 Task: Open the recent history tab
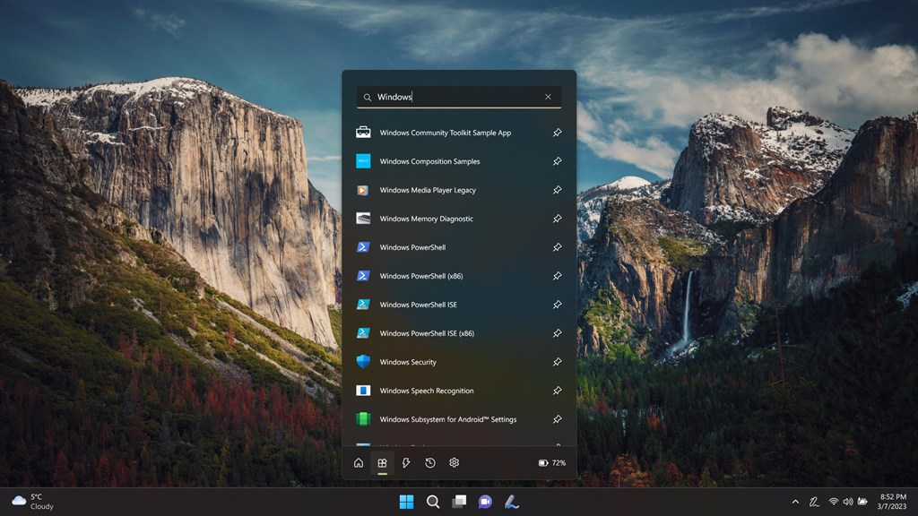tap(430, 463)
